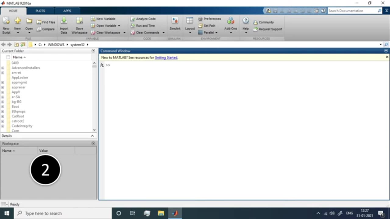This screenshot has height=219, width=390.
Task: Click scroll down arrow in Current Folder
Action: pyautogui.click(x=94, y=130)
